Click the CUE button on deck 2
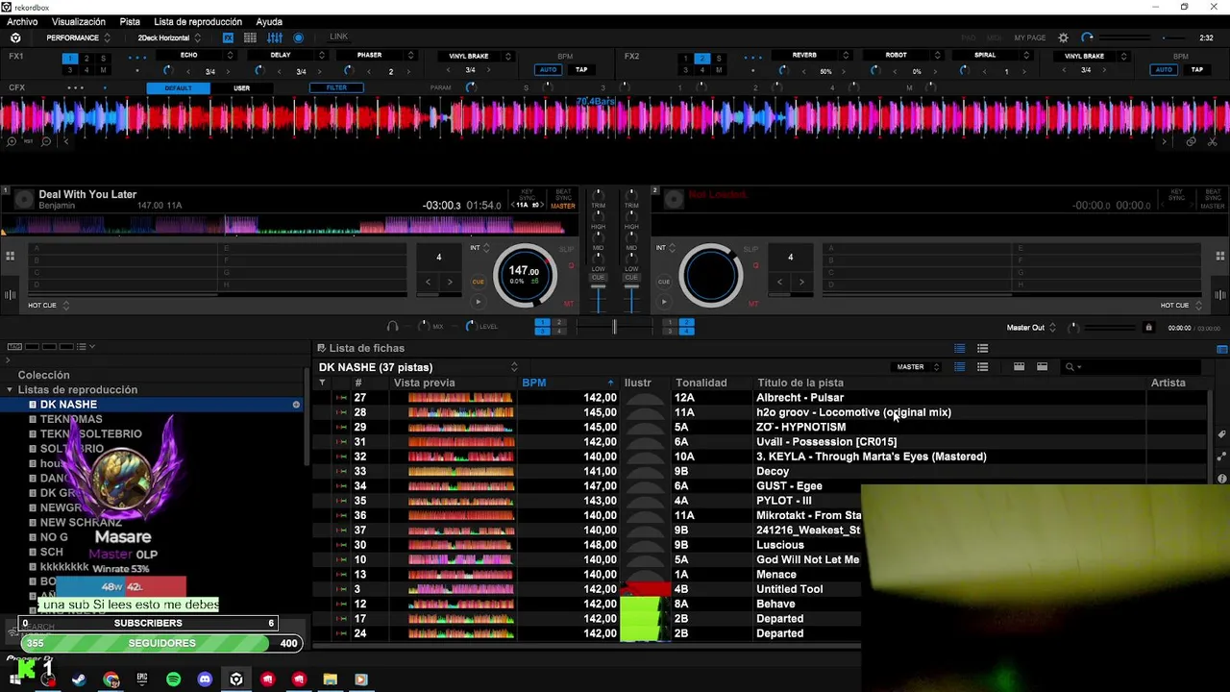The image size is (1230, 692). coord(664,282)
